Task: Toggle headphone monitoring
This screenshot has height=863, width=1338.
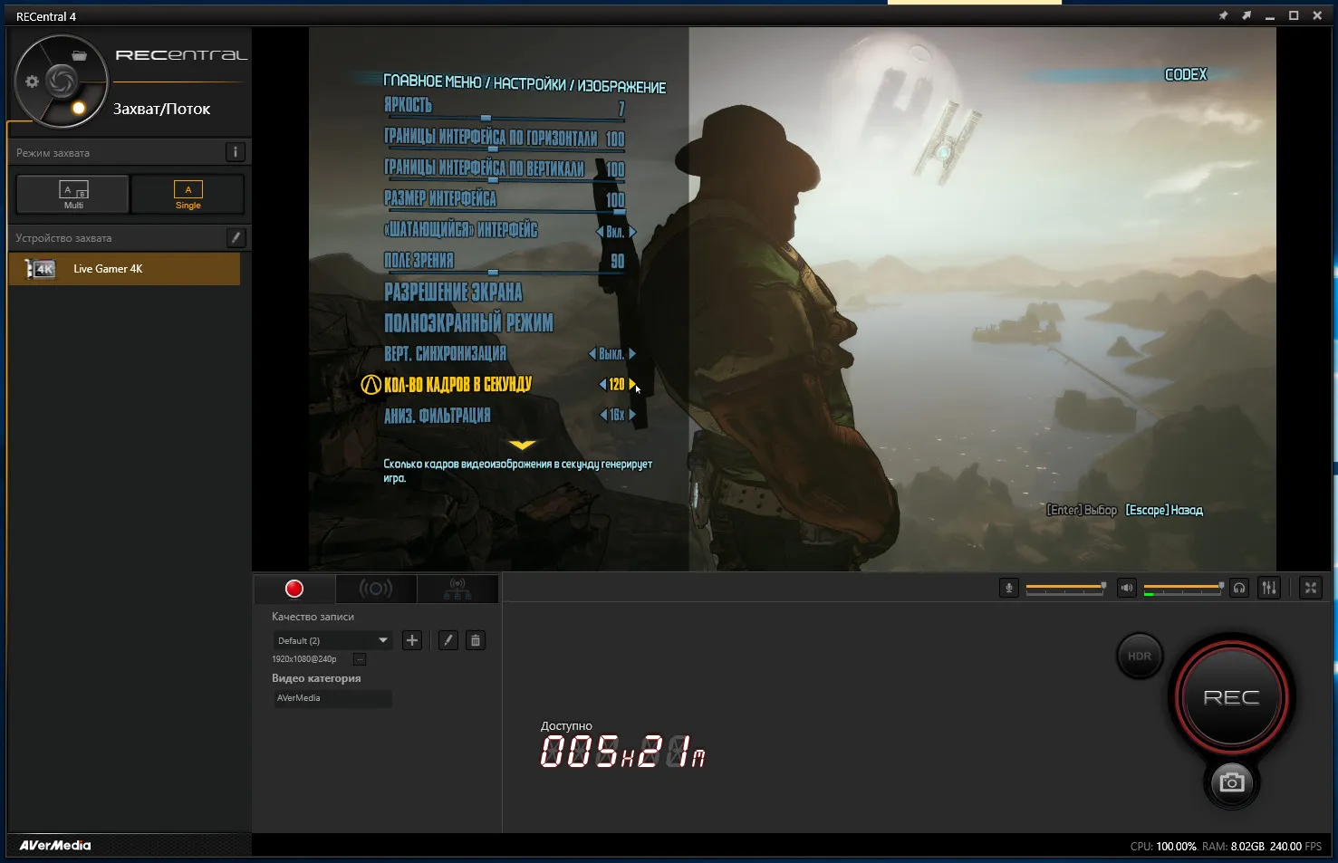Action: pos(1239,588)
